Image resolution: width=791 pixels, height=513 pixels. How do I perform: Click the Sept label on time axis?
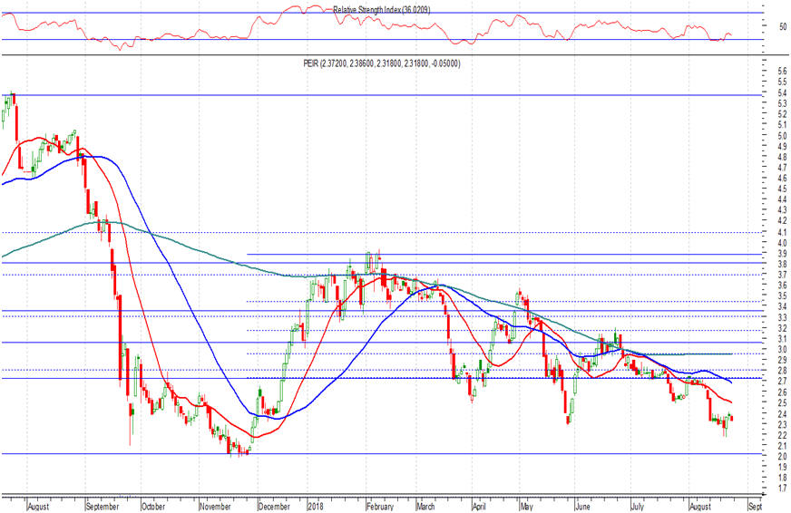(755, 507)
